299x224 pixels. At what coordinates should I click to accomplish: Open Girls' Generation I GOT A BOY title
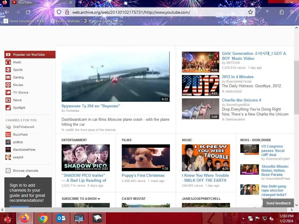[x=254, y=56]
